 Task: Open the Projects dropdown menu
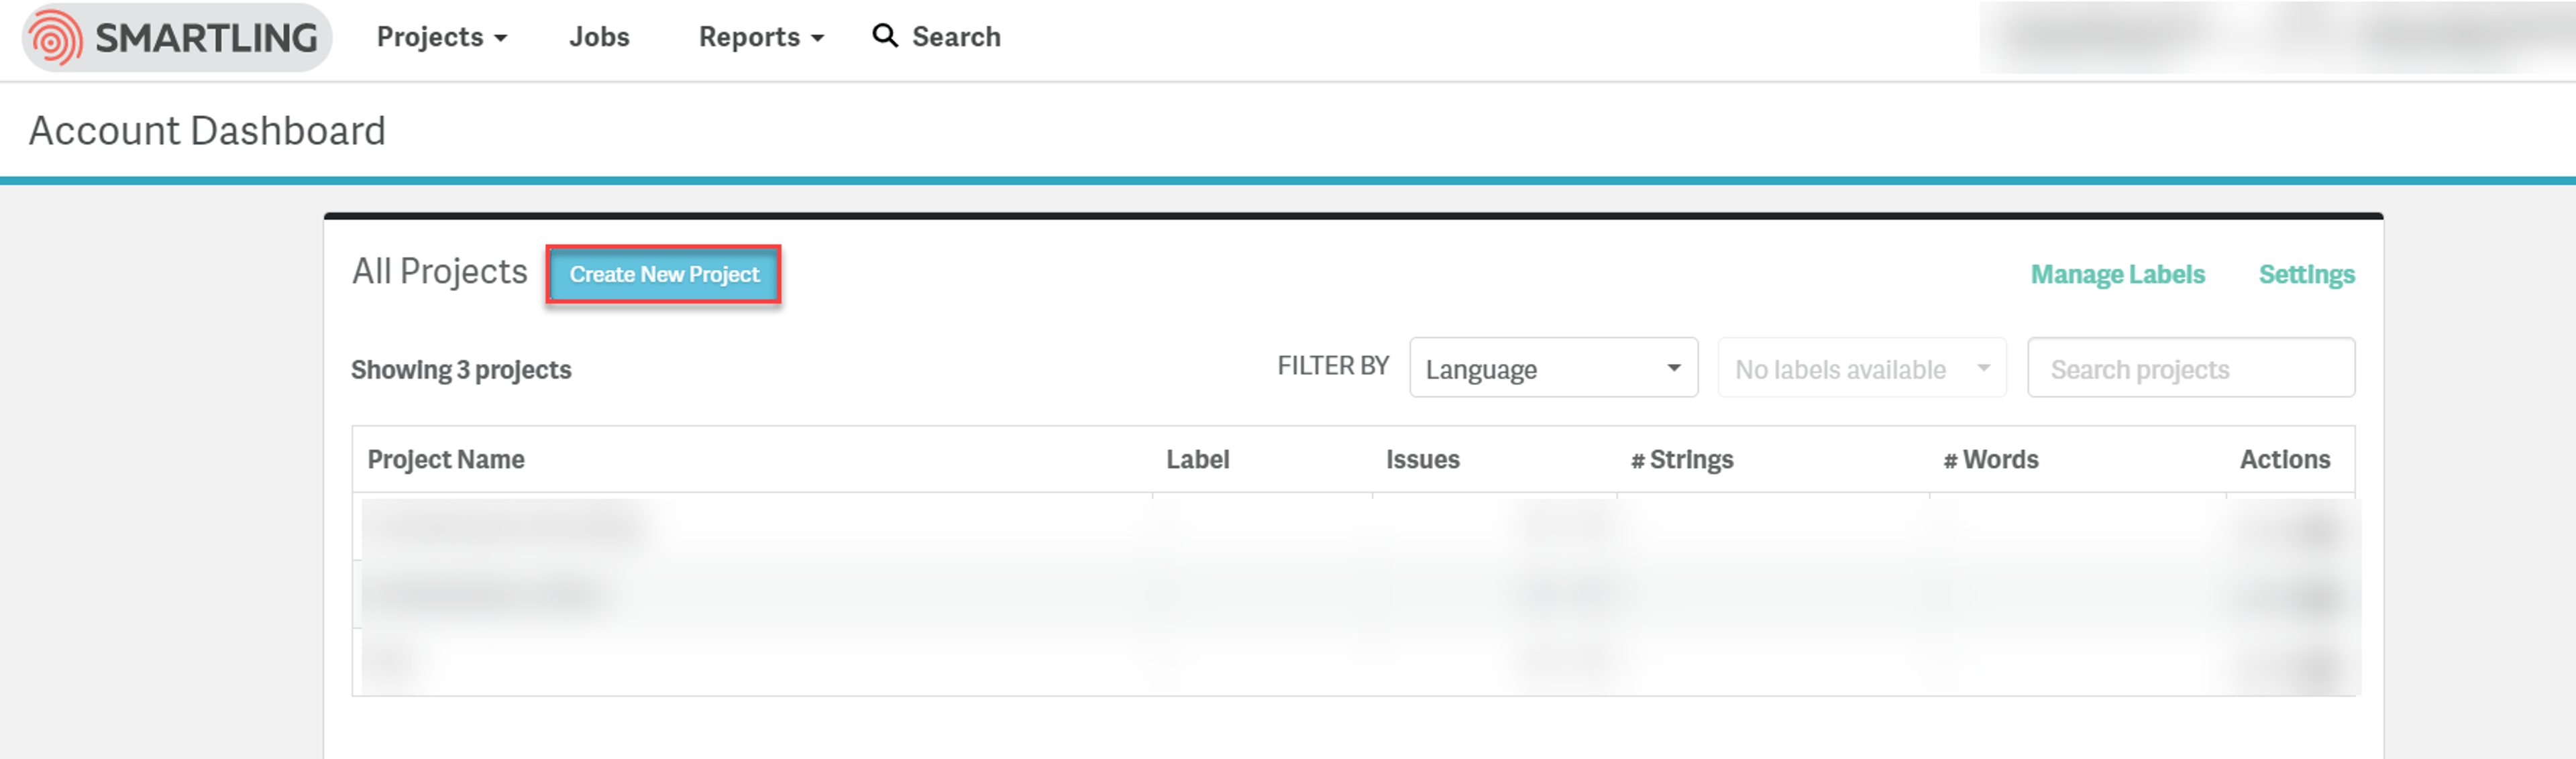[x=442, y=37]
